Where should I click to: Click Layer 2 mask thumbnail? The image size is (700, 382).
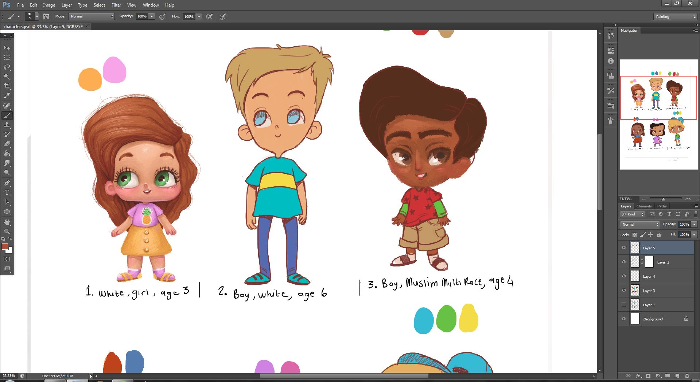point(649,262)
